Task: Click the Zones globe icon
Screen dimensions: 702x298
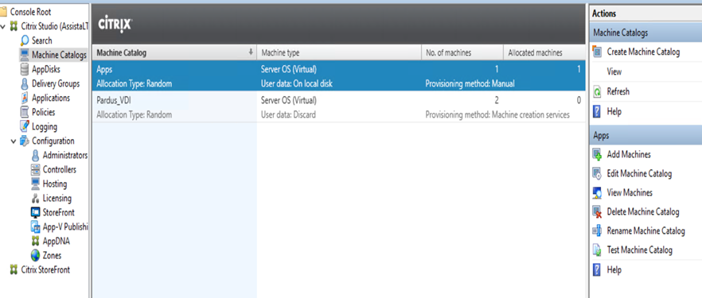Action: click(x=35, y=256)
